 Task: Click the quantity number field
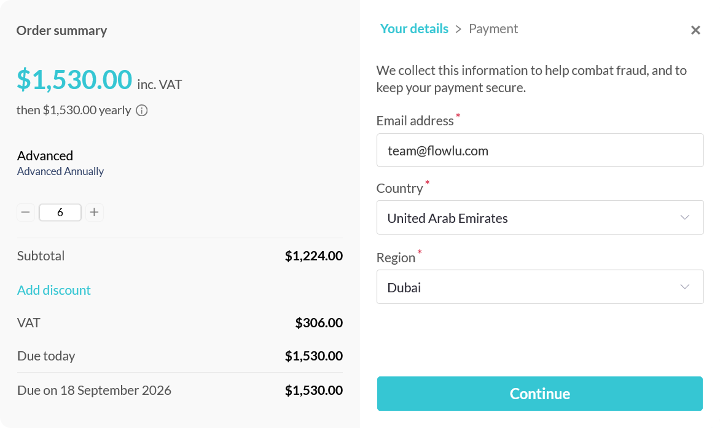[x=60, y=212]
